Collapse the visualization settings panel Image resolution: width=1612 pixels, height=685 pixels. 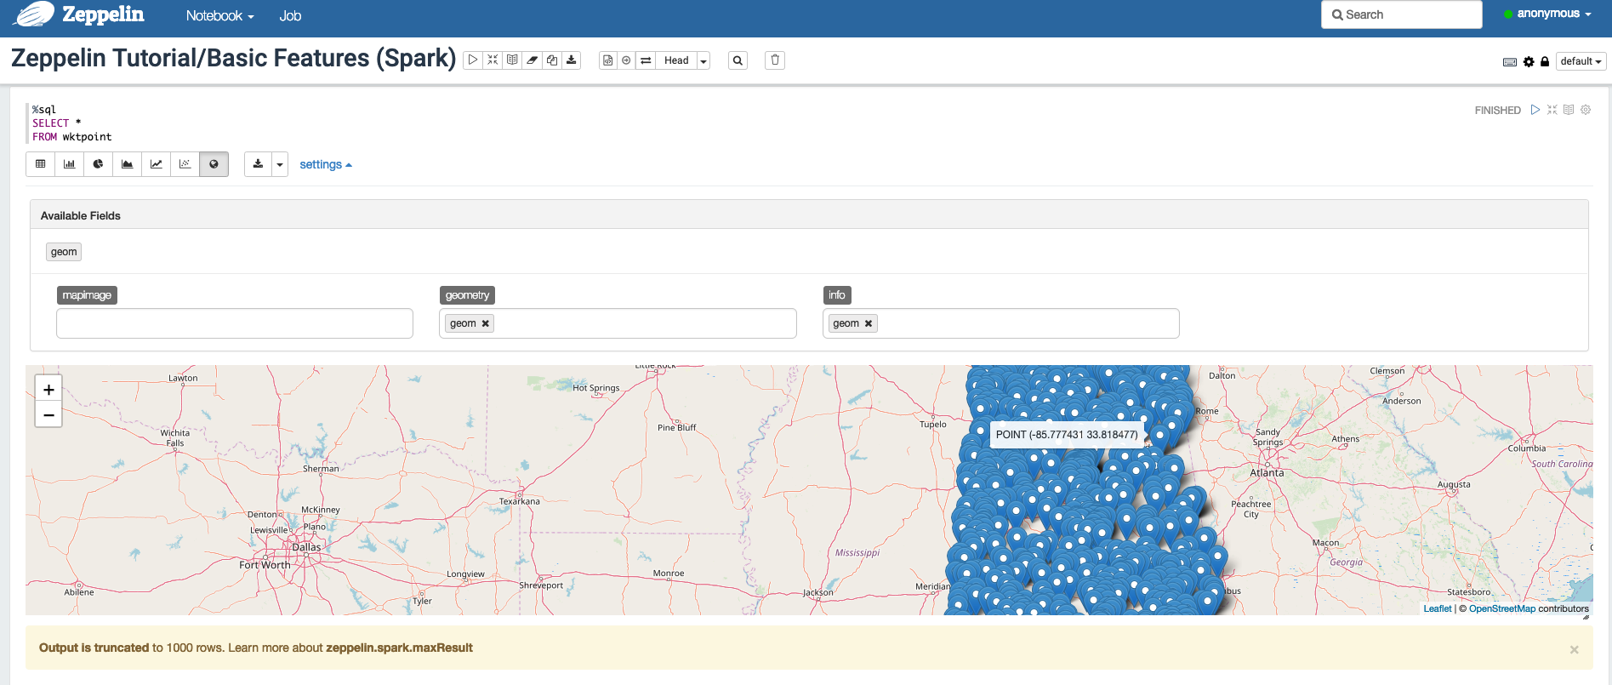[x=325, y=165]
